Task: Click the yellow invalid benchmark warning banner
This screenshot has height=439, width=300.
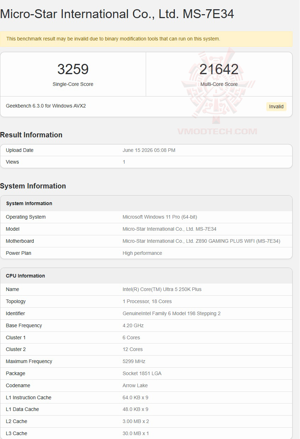Action: coord(146,39)
